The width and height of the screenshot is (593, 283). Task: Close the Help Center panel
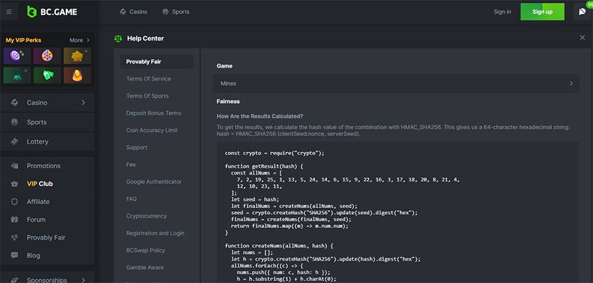point(582,37)
